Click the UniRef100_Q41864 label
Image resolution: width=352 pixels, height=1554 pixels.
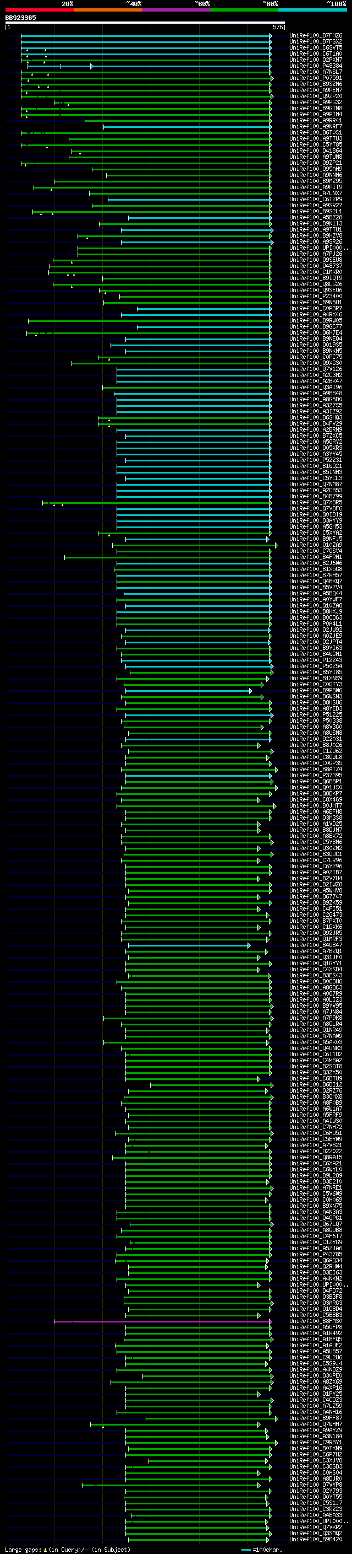315,151
